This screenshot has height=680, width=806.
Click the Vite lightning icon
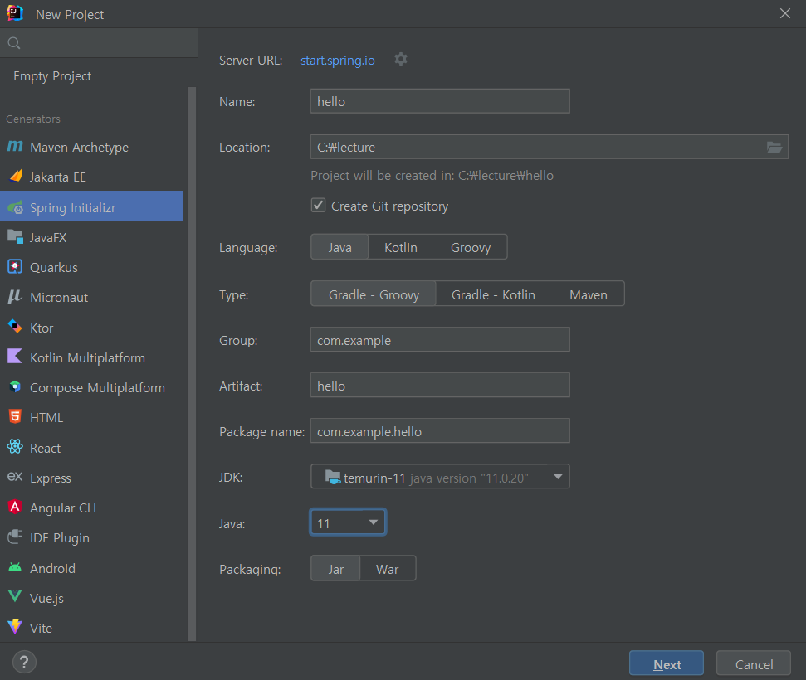(15, 626)
